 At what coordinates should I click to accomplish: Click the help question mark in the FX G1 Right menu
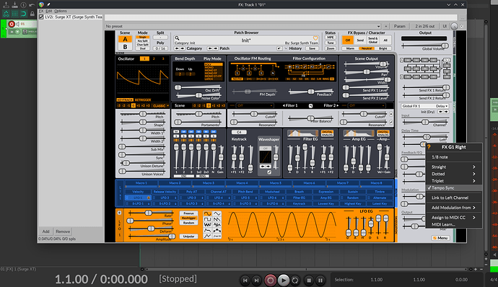pyautogui.click(x=429, y=147)
